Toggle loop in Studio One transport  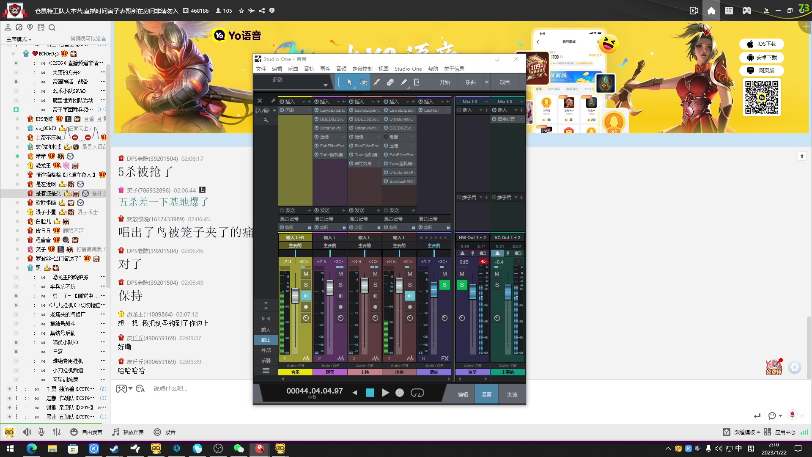(x=417, y=393)
